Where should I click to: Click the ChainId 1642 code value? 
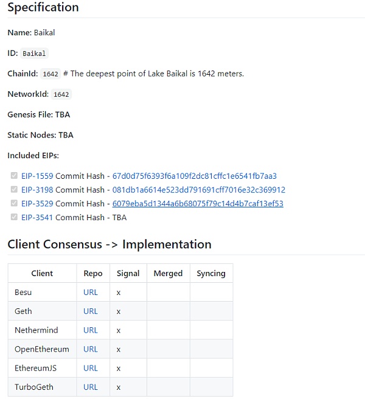click(x=50, y=74)
